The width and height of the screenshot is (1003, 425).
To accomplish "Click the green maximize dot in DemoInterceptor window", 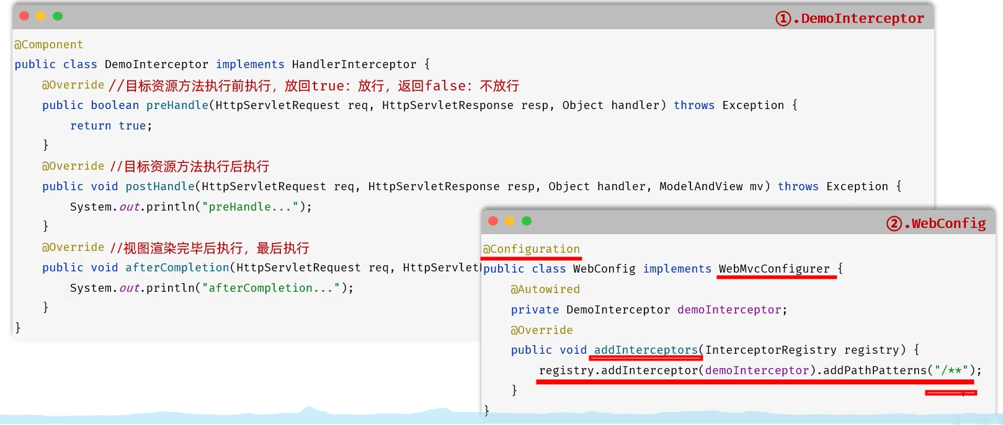I will coord(58,16).
